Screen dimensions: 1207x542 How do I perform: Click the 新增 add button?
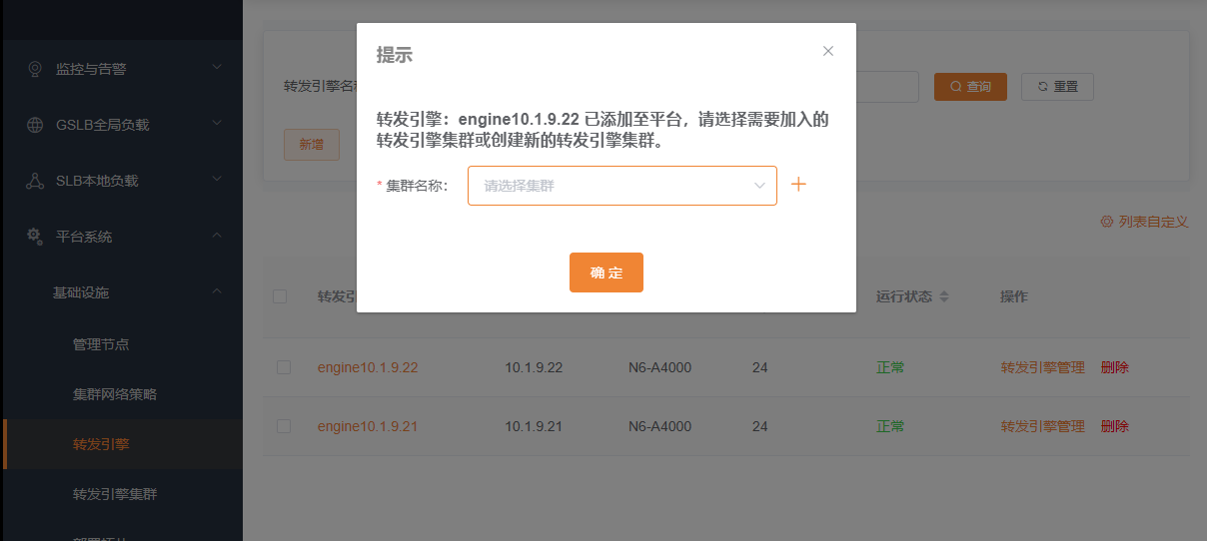coord(312,145)
